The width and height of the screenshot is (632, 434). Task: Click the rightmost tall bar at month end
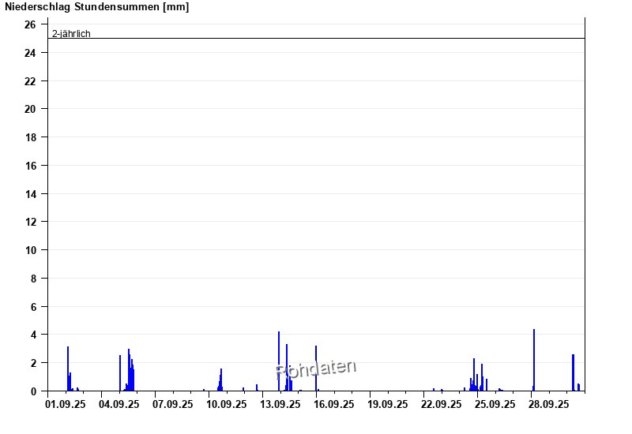573,372
